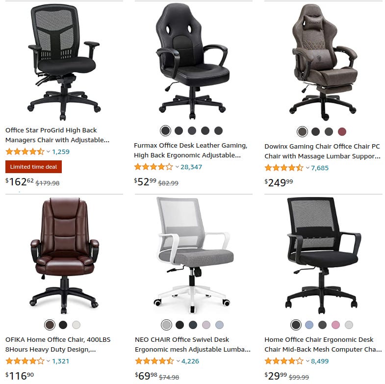Screen dimensions: 385x384
Task: Open the OFIKA brown leather chair image
Action: pos(65,256)
